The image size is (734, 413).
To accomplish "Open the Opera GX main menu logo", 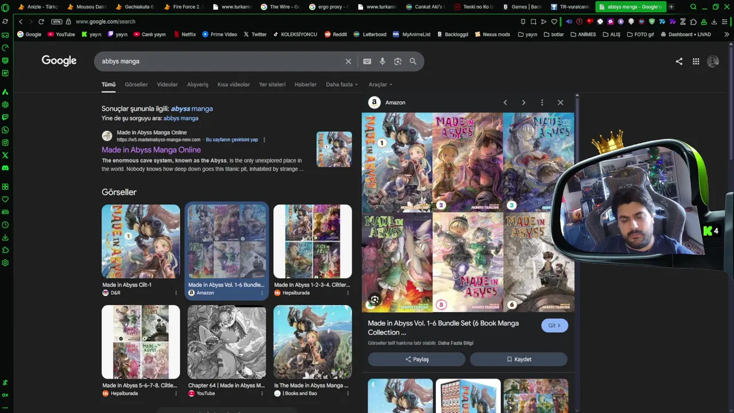I will pos(5,7).
